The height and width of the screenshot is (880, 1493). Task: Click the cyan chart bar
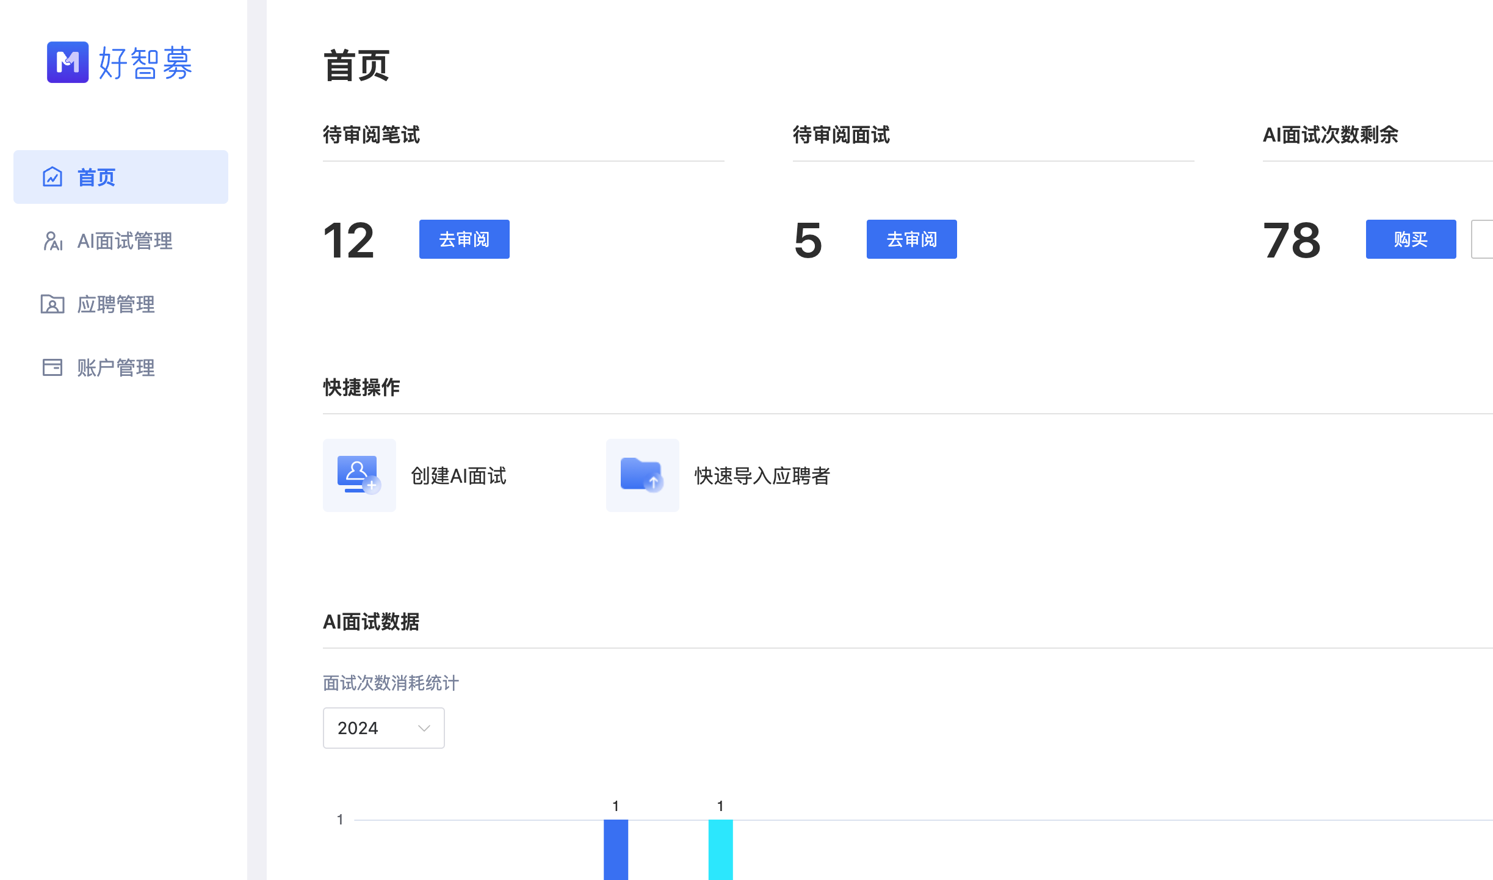(x=720, y=849)
